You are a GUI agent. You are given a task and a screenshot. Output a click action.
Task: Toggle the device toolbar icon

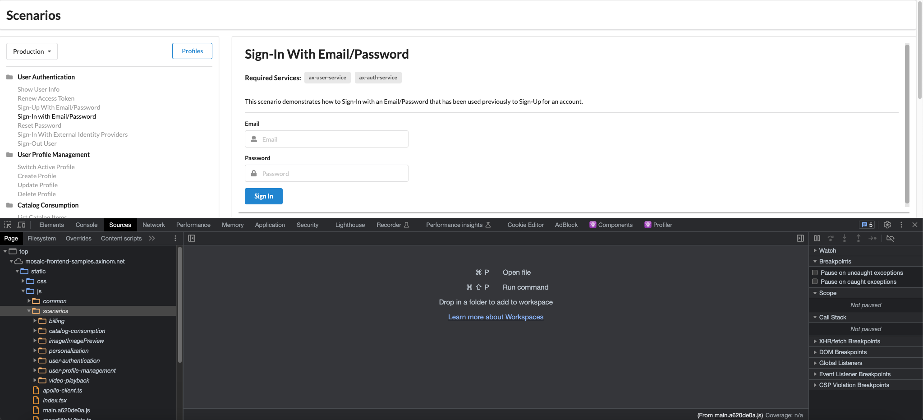tap(21, 225)
